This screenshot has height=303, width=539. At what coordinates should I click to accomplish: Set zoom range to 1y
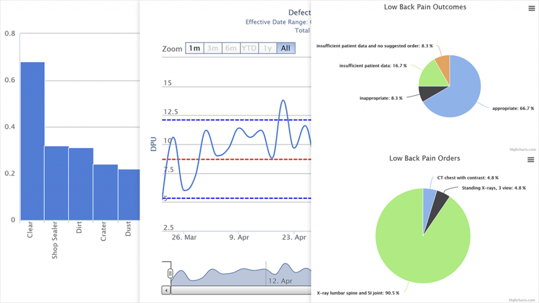tap(267, 48)
